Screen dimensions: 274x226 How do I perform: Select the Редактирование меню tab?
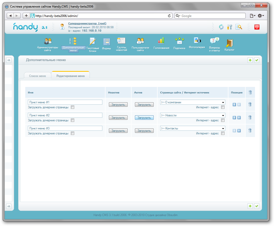coord(71,76)
